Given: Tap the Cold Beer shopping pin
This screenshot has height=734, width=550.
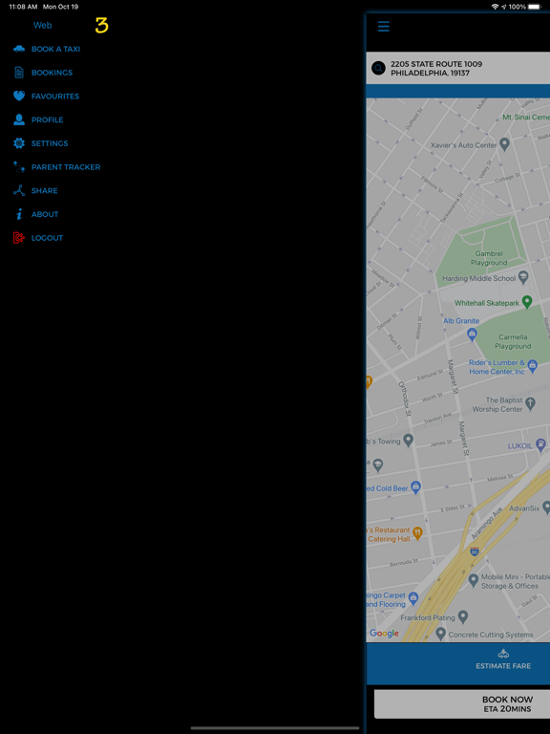Looking at the screenshot, I should (x=415, y=486).
